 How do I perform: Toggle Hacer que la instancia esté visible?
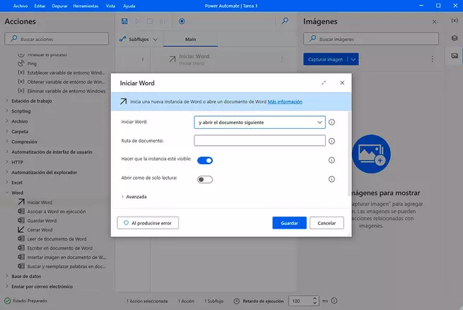[x=205, y=161]
